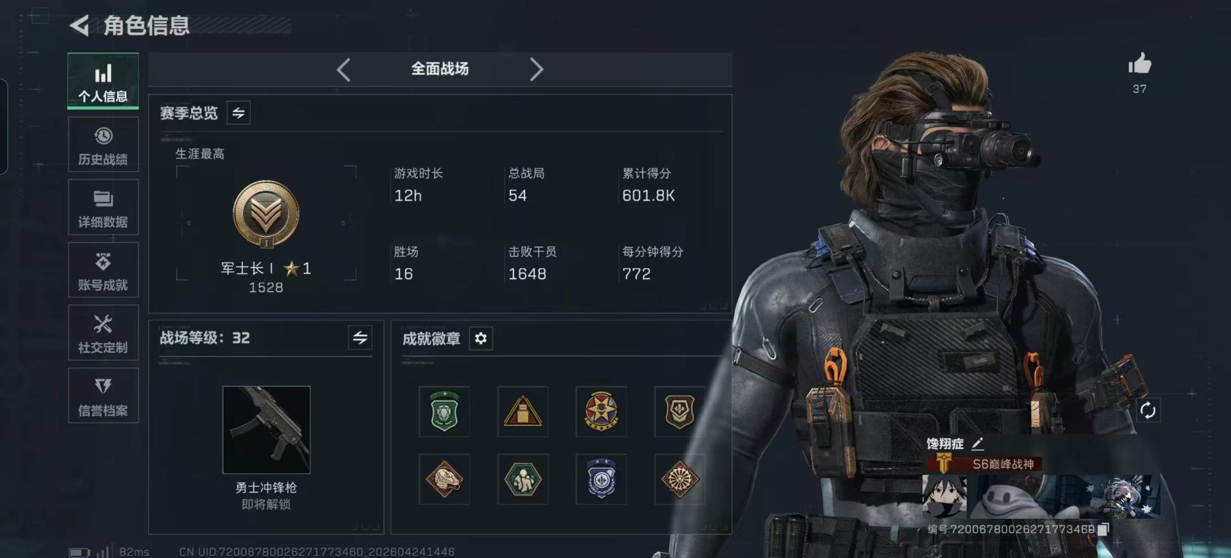Click the 勇士冲锋枪 weapon thumbnail
Image resolution: width=1231 pixels, height=558 pixels.
coord(266,430)
